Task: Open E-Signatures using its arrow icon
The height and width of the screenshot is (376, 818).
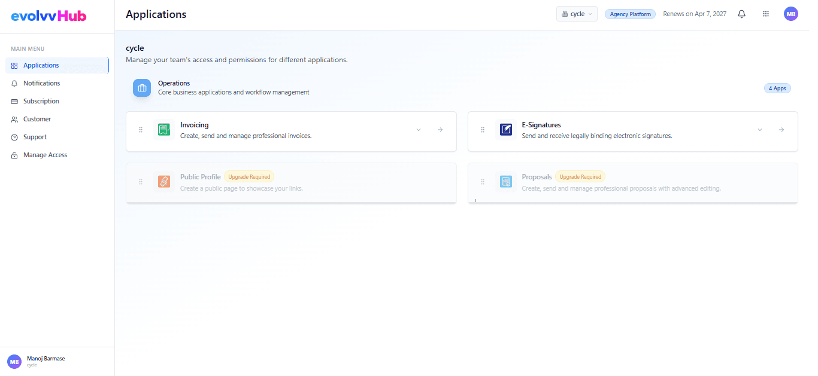Action: click(781, 130)
